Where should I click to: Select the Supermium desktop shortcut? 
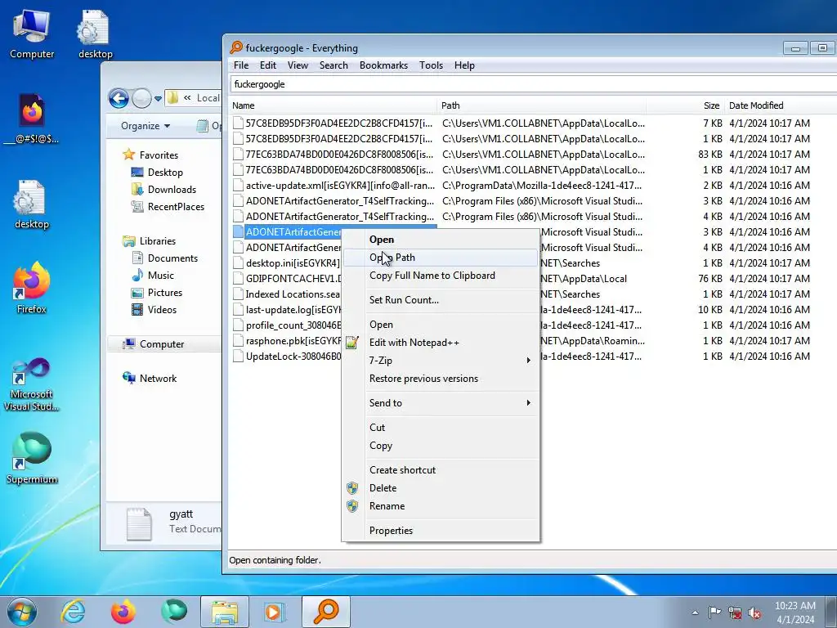click(32, 458)
